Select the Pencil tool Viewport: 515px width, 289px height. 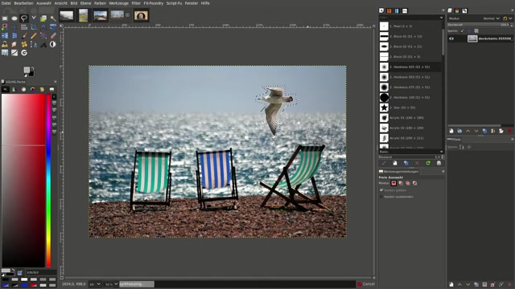tap(34, 35)
